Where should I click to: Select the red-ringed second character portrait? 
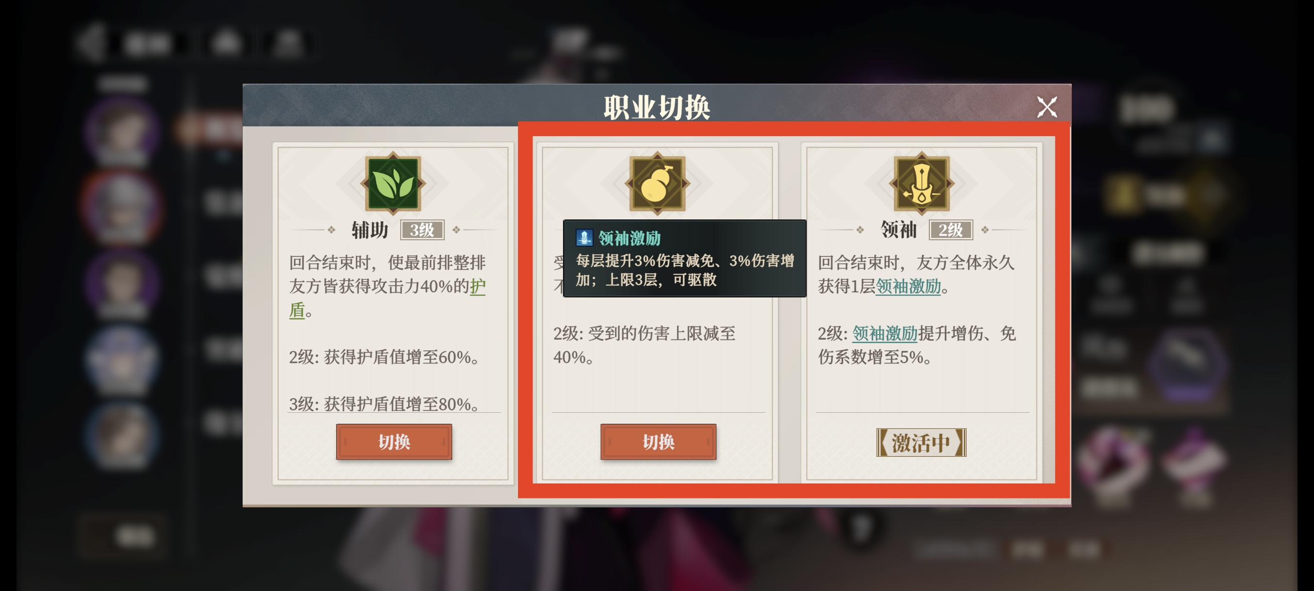(x=122, y=206)
